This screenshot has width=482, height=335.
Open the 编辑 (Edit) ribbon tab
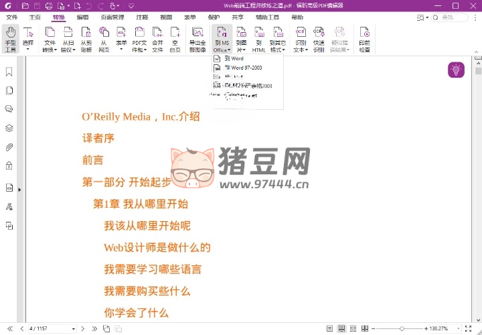[x=82, y=17]
